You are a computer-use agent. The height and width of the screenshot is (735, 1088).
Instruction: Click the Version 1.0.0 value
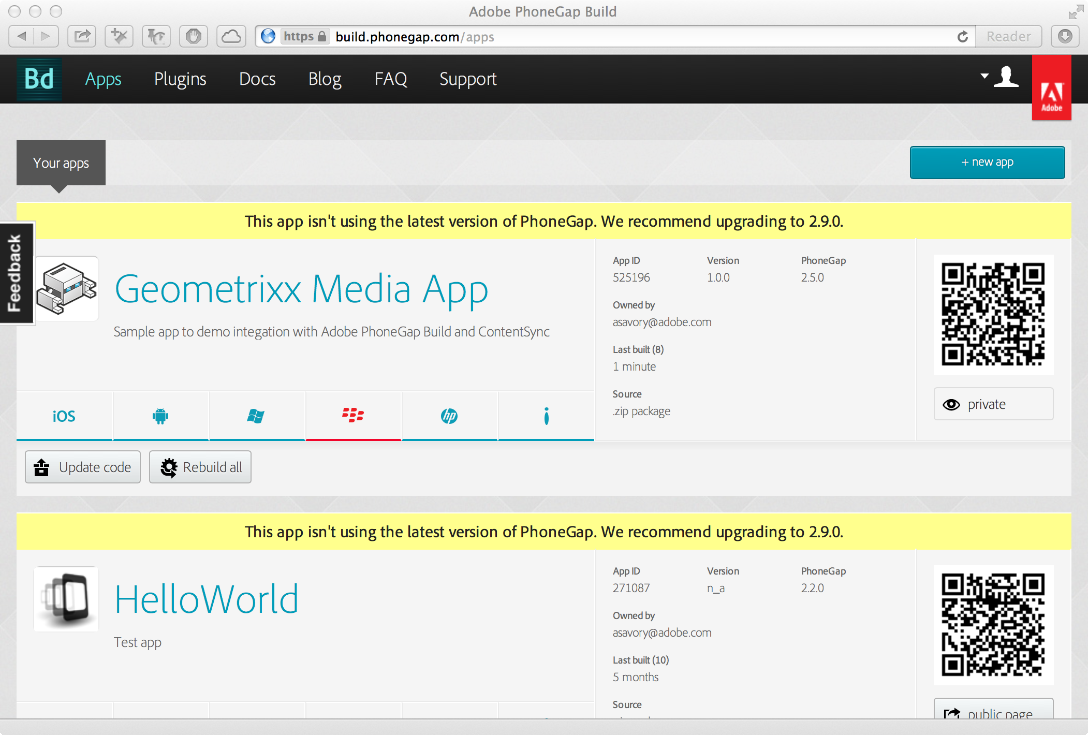tap(718, 277)
